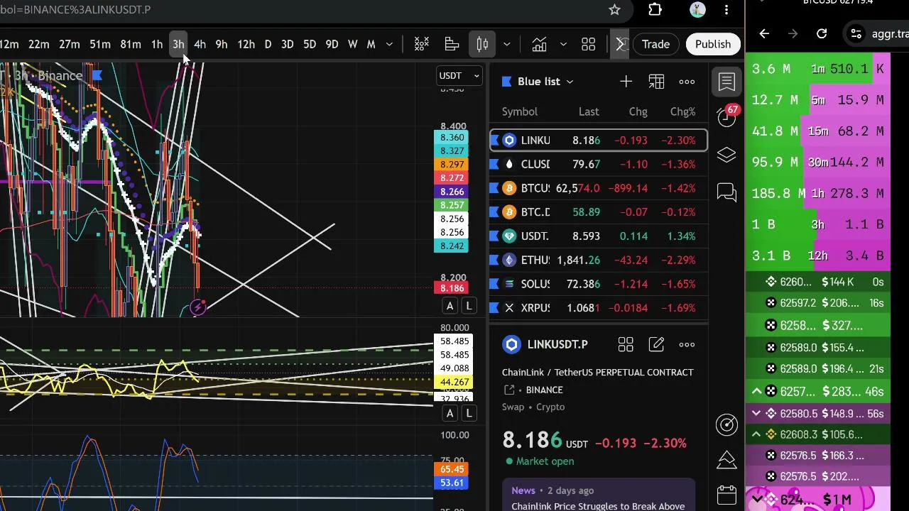Collapse the 6257 trade row arrow in aggr.trade

point(757,391)
